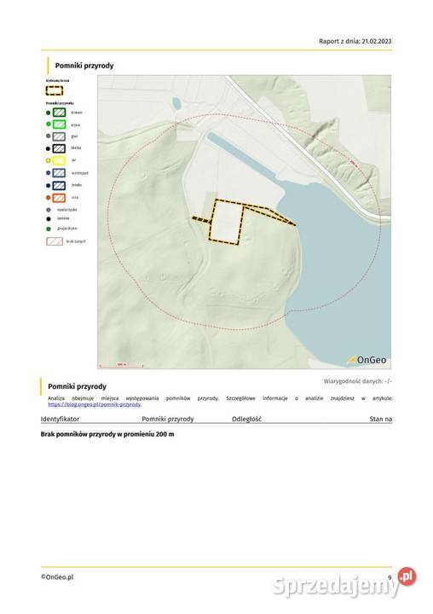
Task: Click the Stan na column header
Action: click(380, 419)
